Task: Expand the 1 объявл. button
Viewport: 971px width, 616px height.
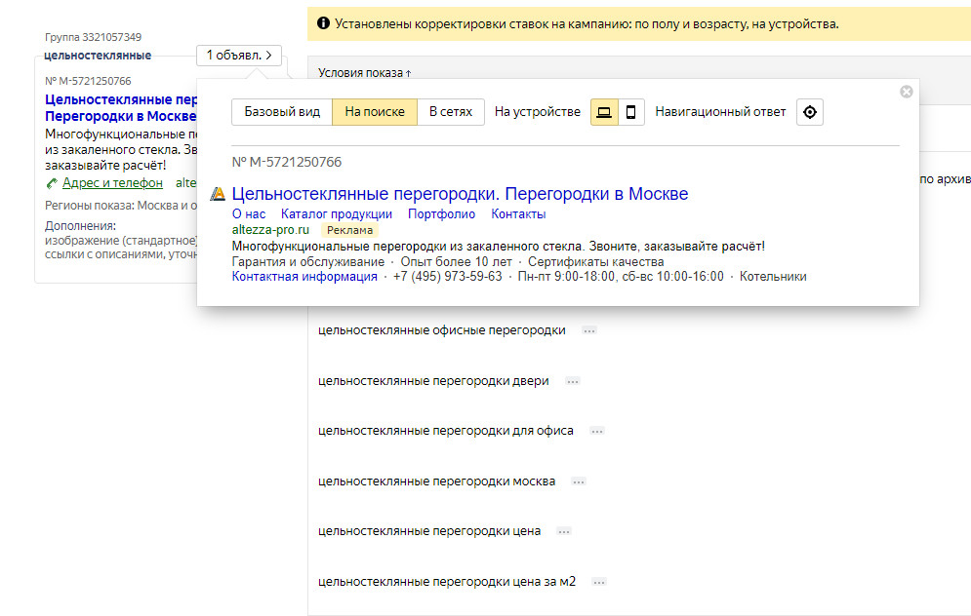Action: tap(239, 56)
